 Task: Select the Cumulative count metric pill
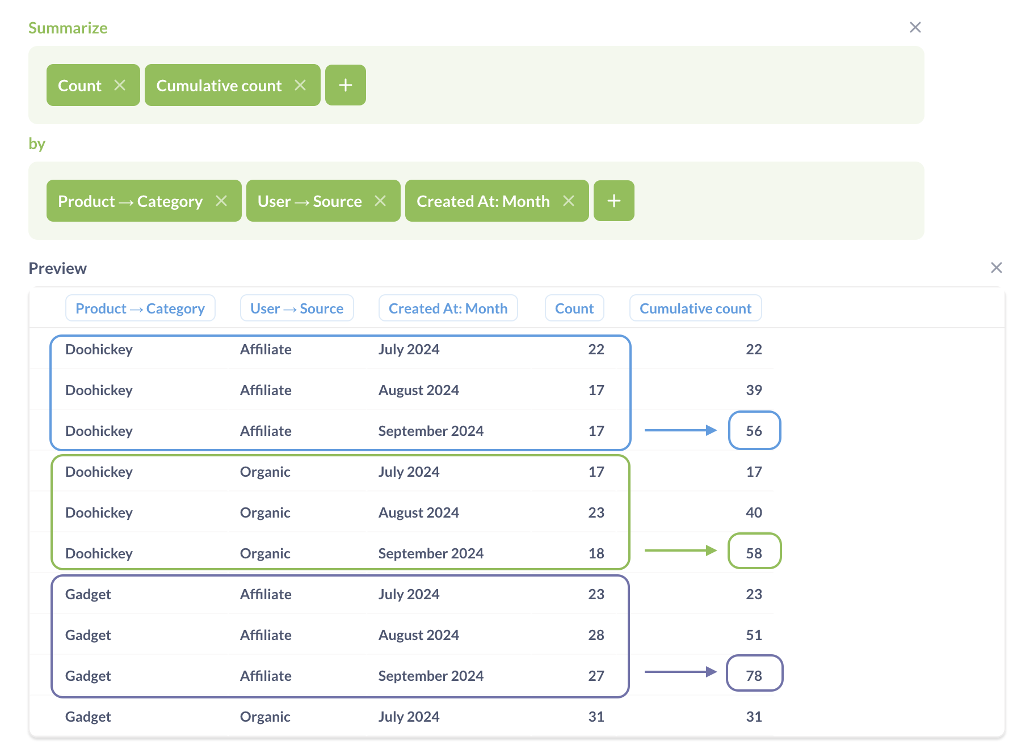point(219,85)
